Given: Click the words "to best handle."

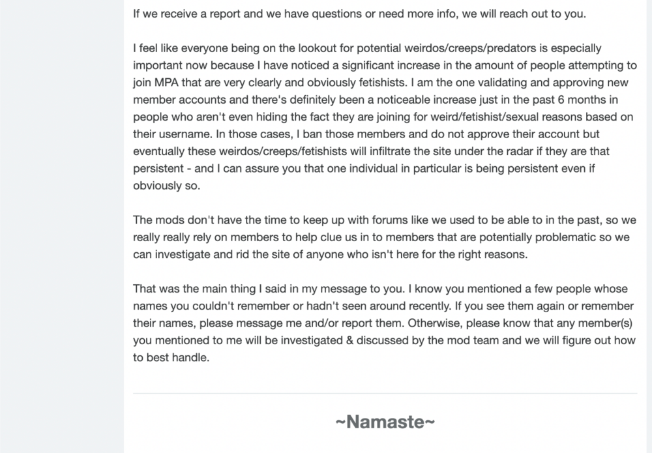Looking at the screenshot, I should click(171, 358).
